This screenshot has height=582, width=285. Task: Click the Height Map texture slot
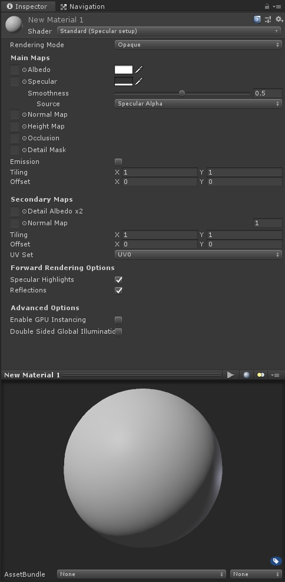pyautogui.click(x=15, y=127)
